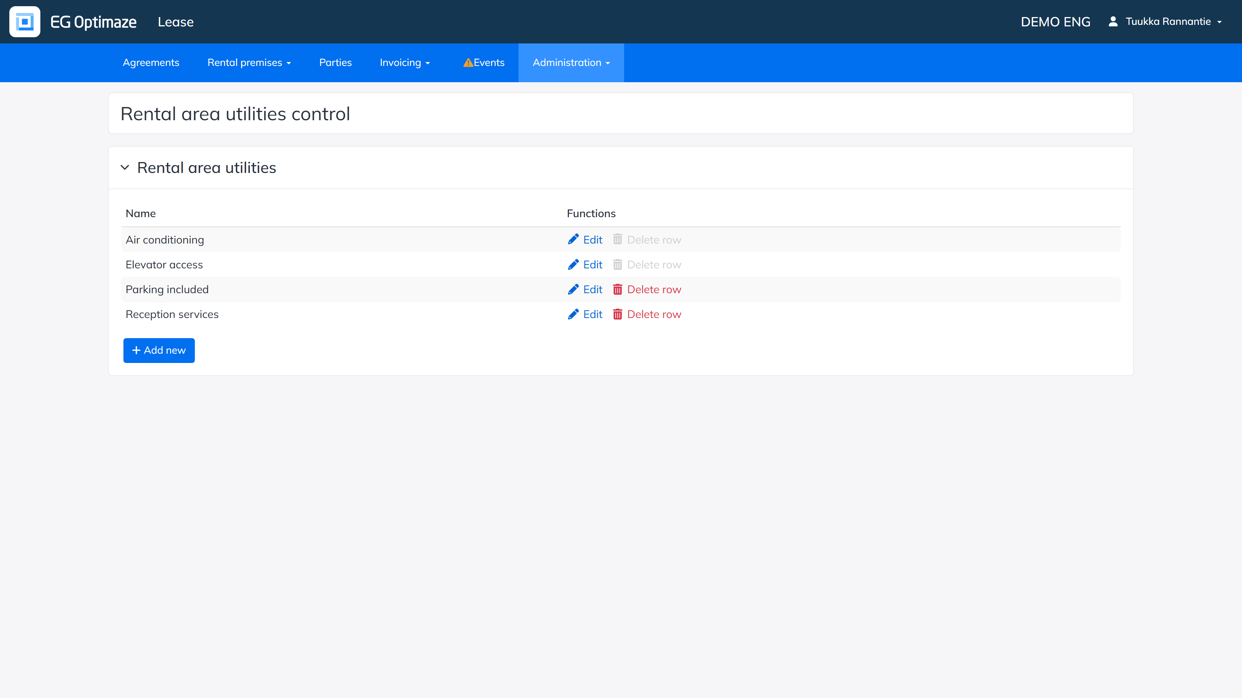Viewport: 1242px width, 698px height.
Task: Select the Elevator access name cell
Action: [x=164, y=264]
